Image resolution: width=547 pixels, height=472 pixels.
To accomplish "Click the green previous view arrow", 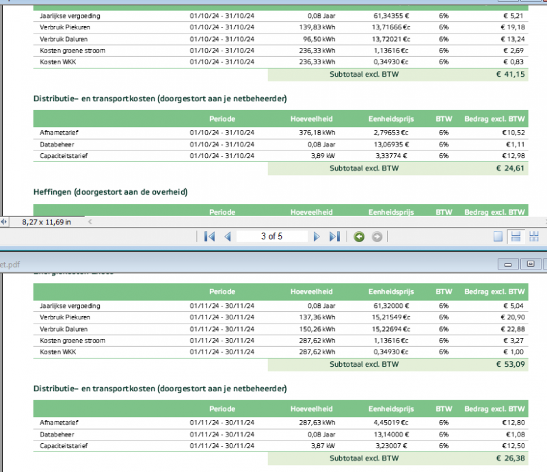I will click(x=360, y=237).
